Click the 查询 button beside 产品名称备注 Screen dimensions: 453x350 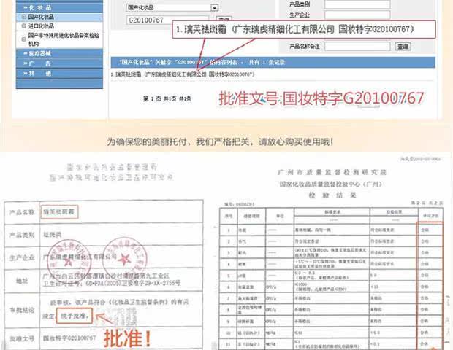(x=403, y=47)
